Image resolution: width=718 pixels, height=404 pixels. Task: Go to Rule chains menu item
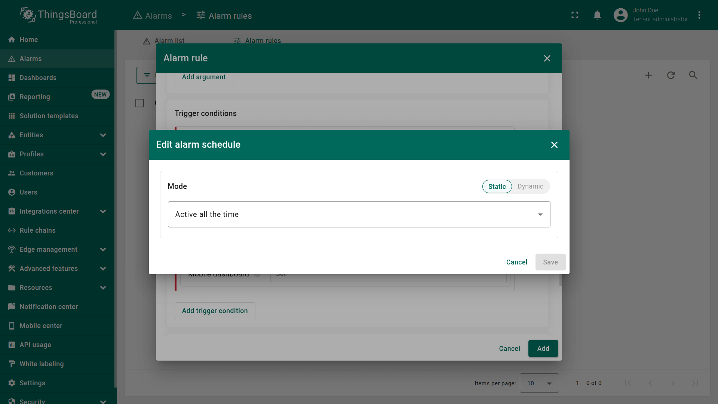point(37,230)
